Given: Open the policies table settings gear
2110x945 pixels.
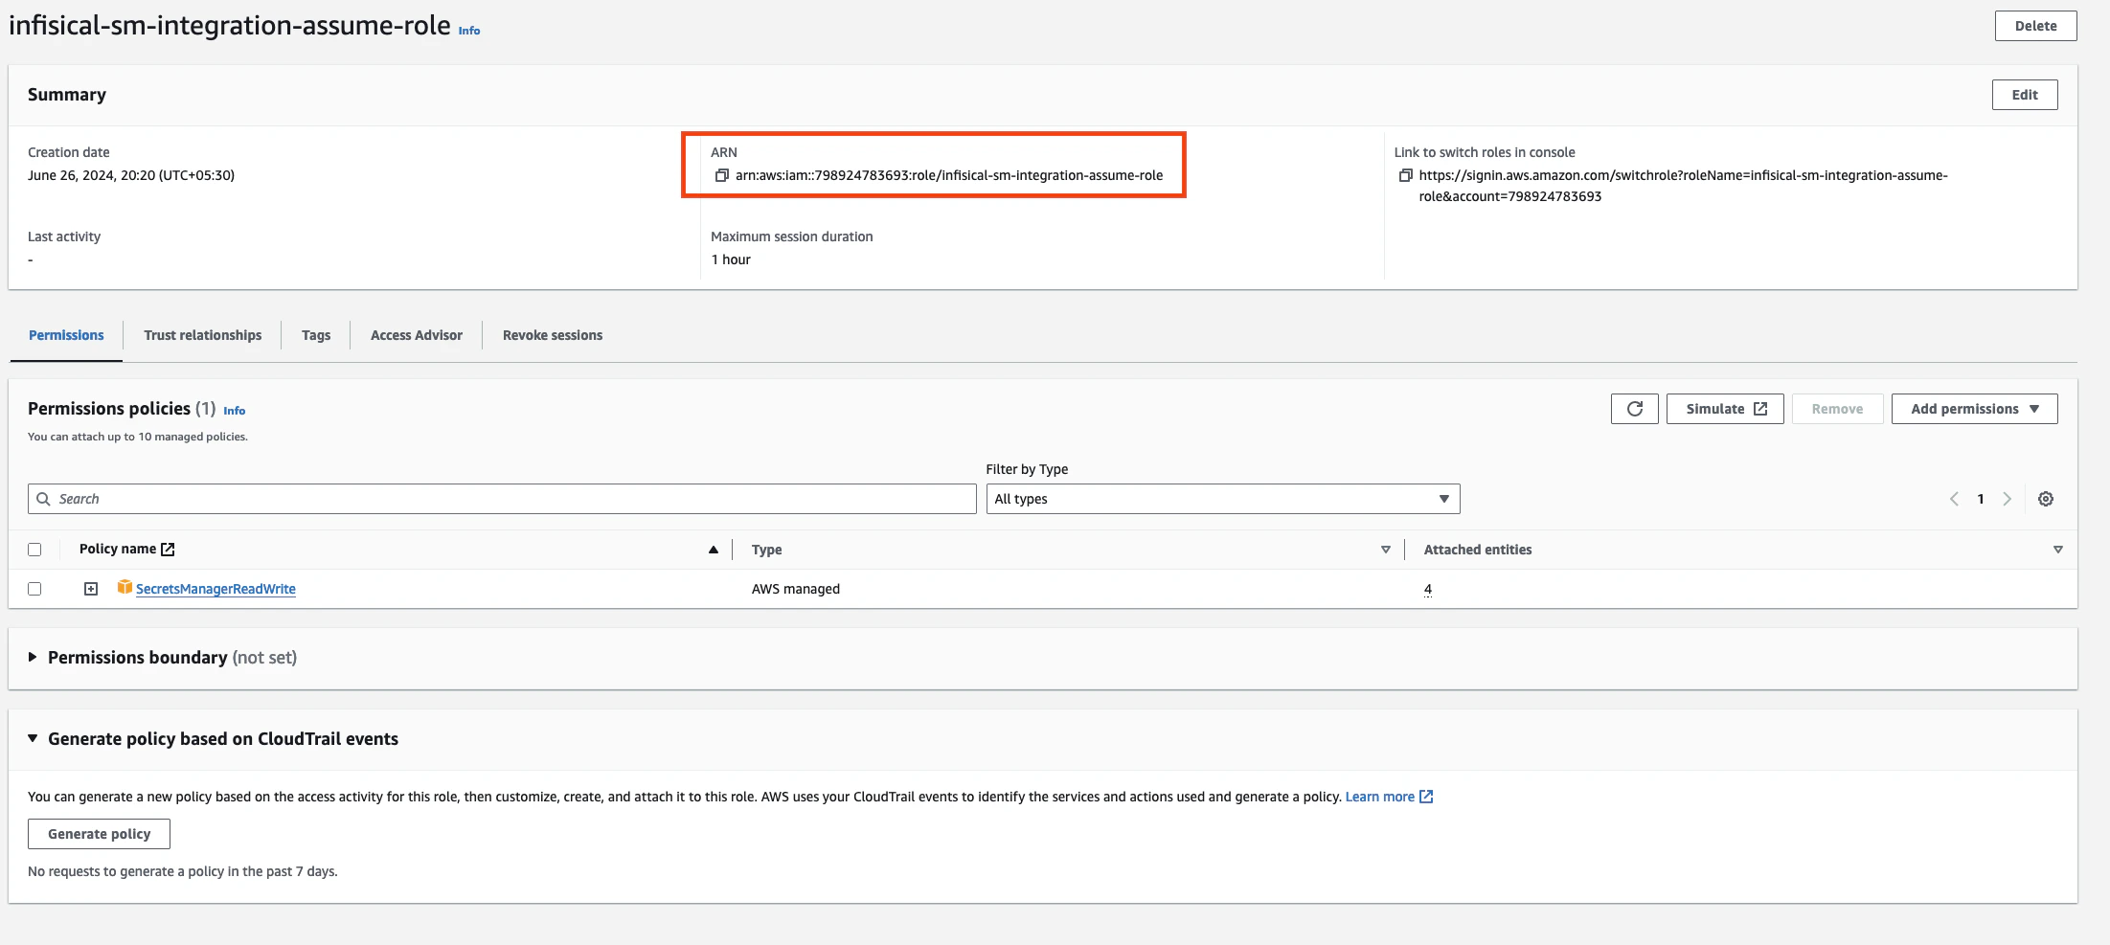Looking at the screenshot, I should coord(2046,499).
